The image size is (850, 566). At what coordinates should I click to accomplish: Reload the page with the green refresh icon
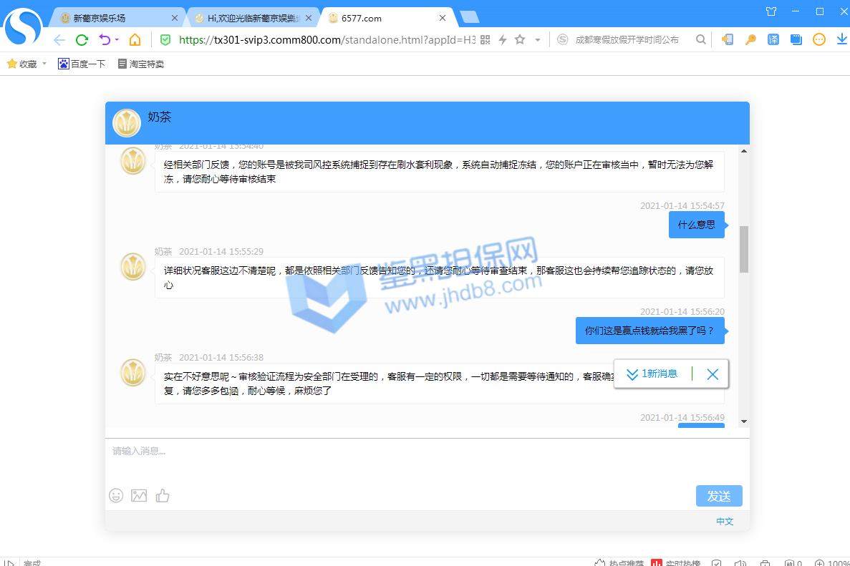[82, 40]
